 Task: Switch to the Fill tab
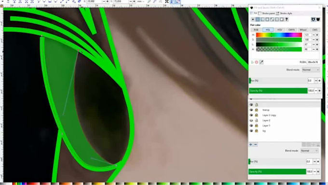coord(254,13)
